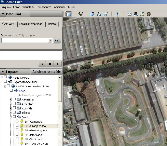Check the Meus lugares checkbox
The image size is (167, 146).
point(5,77)
